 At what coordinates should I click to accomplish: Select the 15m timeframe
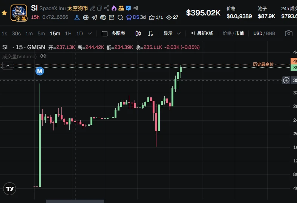click(55, 33)
